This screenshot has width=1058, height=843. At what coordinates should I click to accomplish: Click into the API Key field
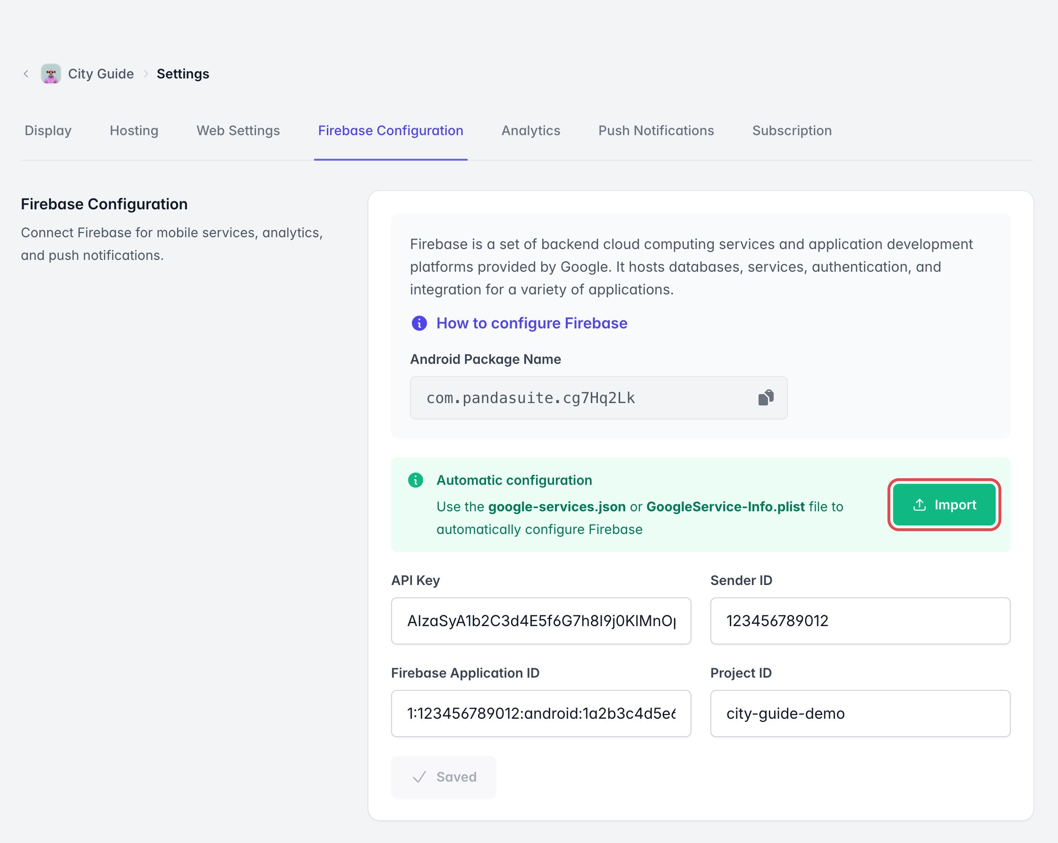coord(541,621)
